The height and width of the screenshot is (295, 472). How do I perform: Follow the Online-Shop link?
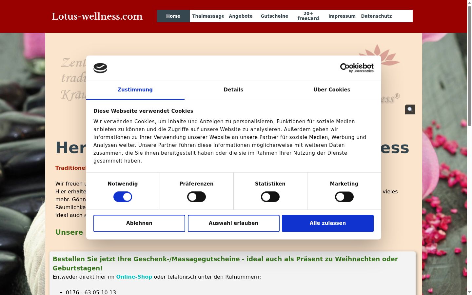coord(134,277)
